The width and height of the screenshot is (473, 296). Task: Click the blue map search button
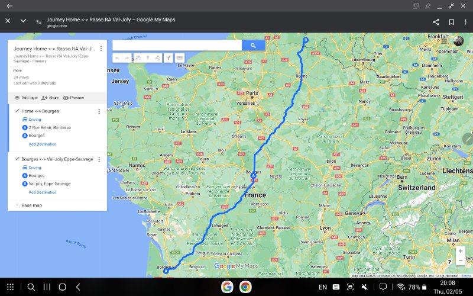pos(252,45)
